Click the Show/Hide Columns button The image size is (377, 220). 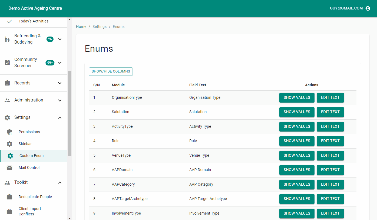click(111, 71)
